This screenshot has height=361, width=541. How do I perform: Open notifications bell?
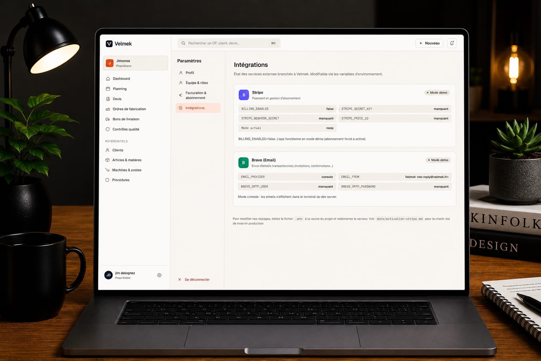pos(452,43)
